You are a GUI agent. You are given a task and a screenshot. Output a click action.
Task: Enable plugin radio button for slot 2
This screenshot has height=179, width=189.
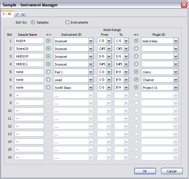[x=136, y=49]
